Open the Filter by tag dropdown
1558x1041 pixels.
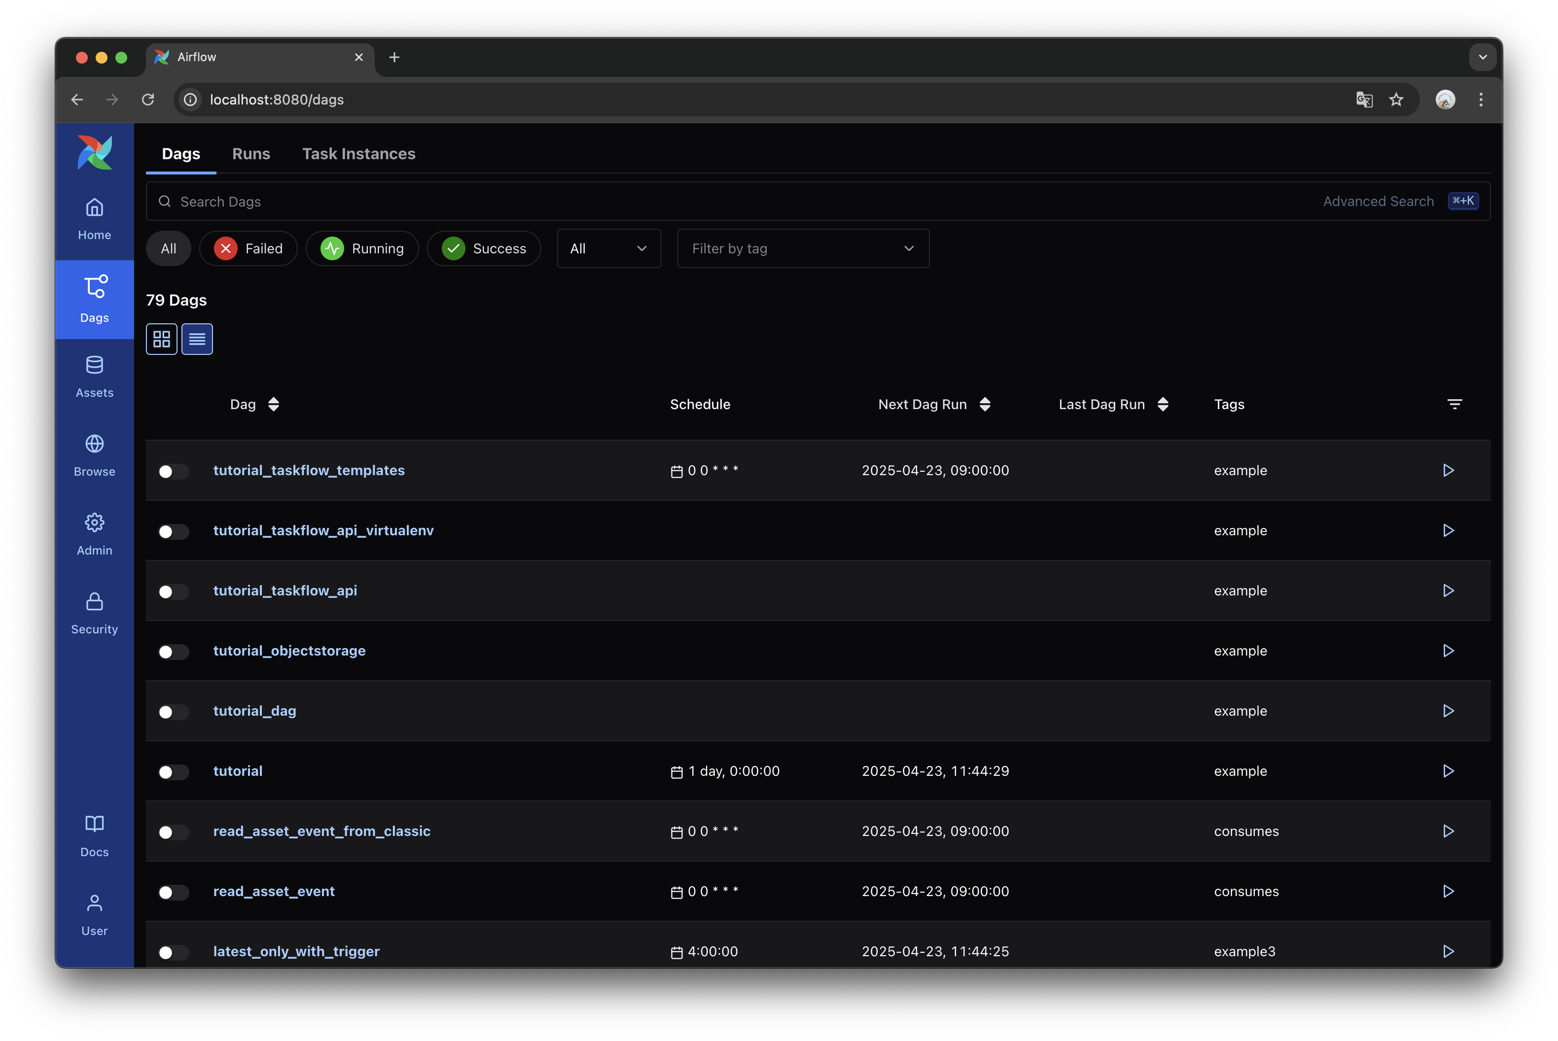tap(803, 249)
